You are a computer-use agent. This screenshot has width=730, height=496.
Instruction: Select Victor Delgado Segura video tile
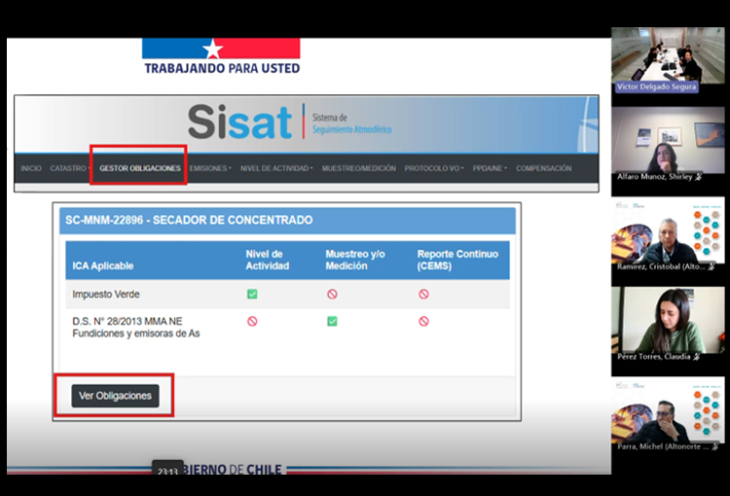pyautogui.click(x=668, y=60)
